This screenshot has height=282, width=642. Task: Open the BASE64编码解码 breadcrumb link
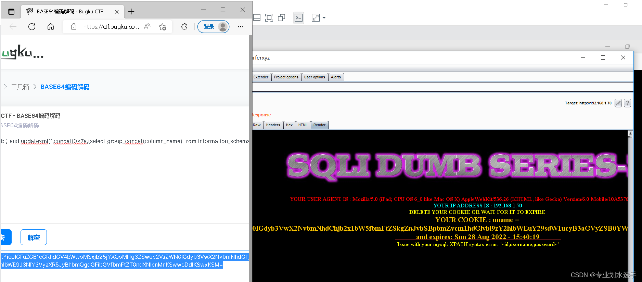click(65, 87)
